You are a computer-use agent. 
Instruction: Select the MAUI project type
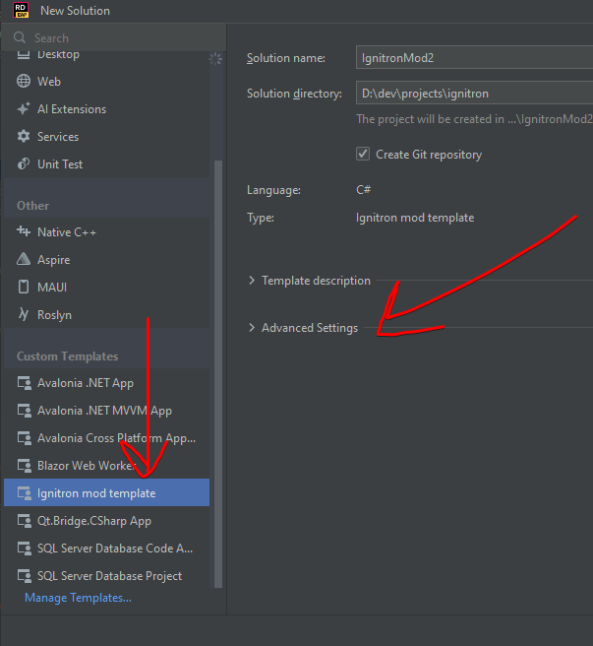(106, 288)
